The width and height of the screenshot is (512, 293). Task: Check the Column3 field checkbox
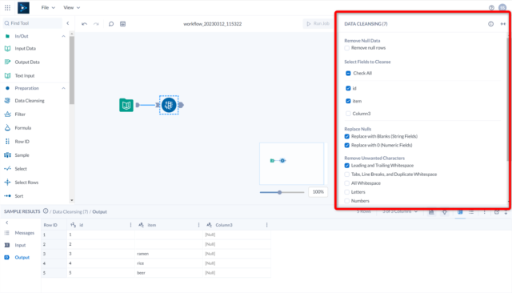pyautogui.click(x=348, y=114)
